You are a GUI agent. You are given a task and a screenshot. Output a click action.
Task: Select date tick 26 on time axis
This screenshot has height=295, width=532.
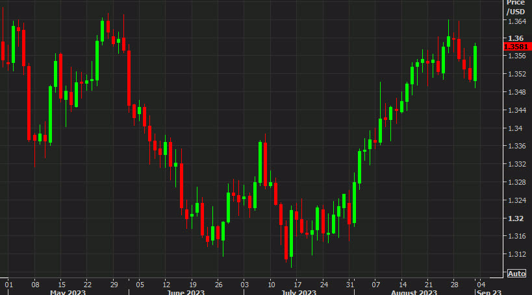[x=218, y=285]
